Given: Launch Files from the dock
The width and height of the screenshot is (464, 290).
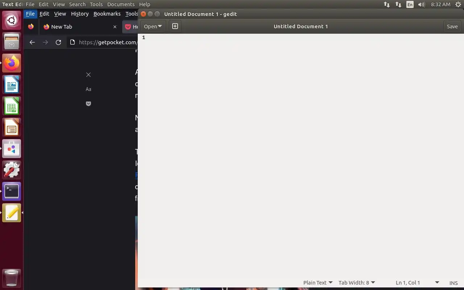Looking at the screenshot, I should click(x=12, y=41).
